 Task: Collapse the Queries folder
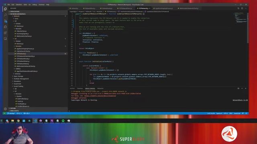(19, 96)
